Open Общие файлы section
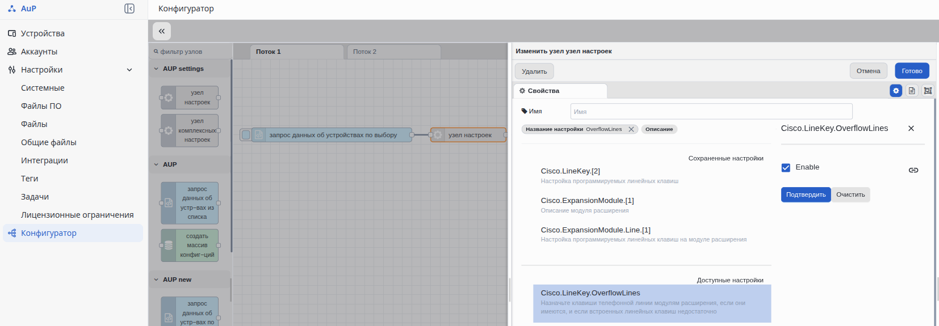This screenshot has width=939, height=326. pyautogui.click(x=48, y=142)
